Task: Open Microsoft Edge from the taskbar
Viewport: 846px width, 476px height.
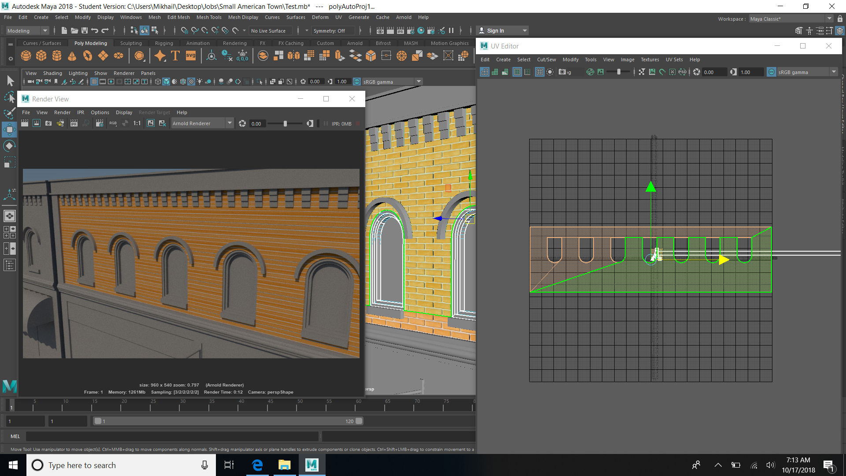Action: coord(257,465)
